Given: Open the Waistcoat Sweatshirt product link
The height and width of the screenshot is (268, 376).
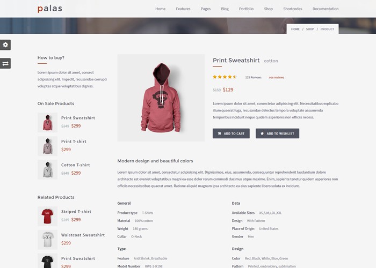Looking at the screenshot, I should point(83,235).
